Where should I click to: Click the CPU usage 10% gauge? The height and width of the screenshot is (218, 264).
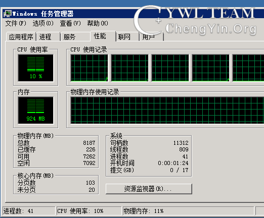pos(36,68)
